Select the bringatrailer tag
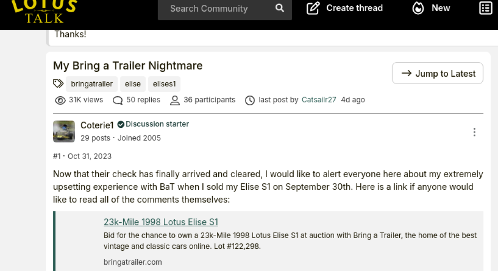 point(91,84)
